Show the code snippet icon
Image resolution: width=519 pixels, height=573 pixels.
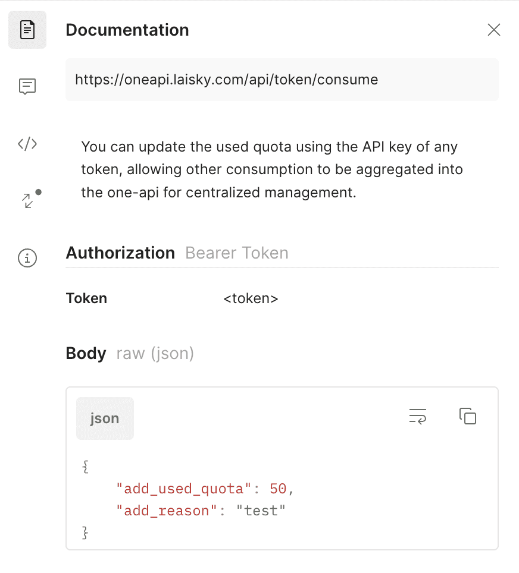click(27, 144)
